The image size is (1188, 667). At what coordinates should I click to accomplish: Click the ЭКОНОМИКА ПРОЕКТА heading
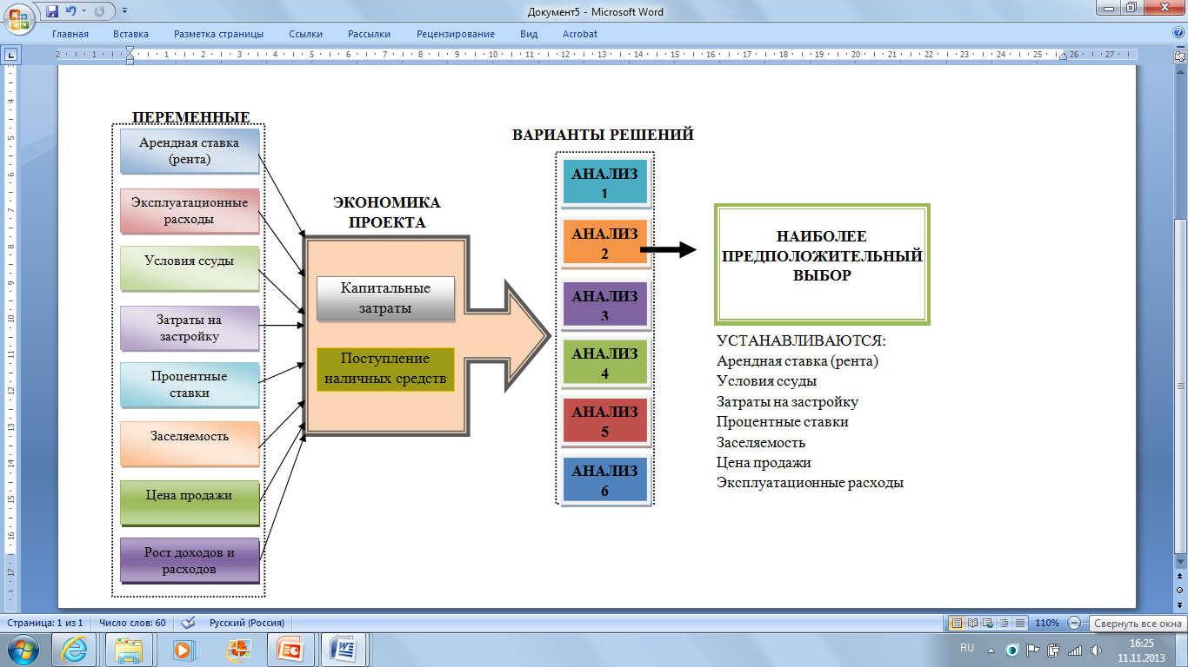pyautogui.click(x=387, y=212)
